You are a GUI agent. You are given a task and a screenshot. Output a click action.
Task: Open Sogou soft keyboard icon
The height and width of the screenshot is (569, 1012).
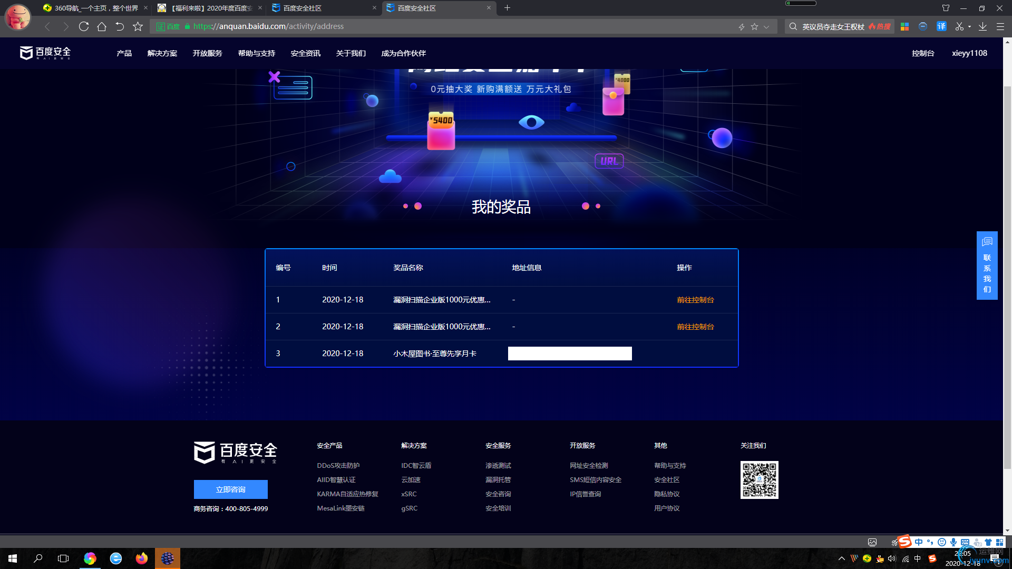click(965, 542)
